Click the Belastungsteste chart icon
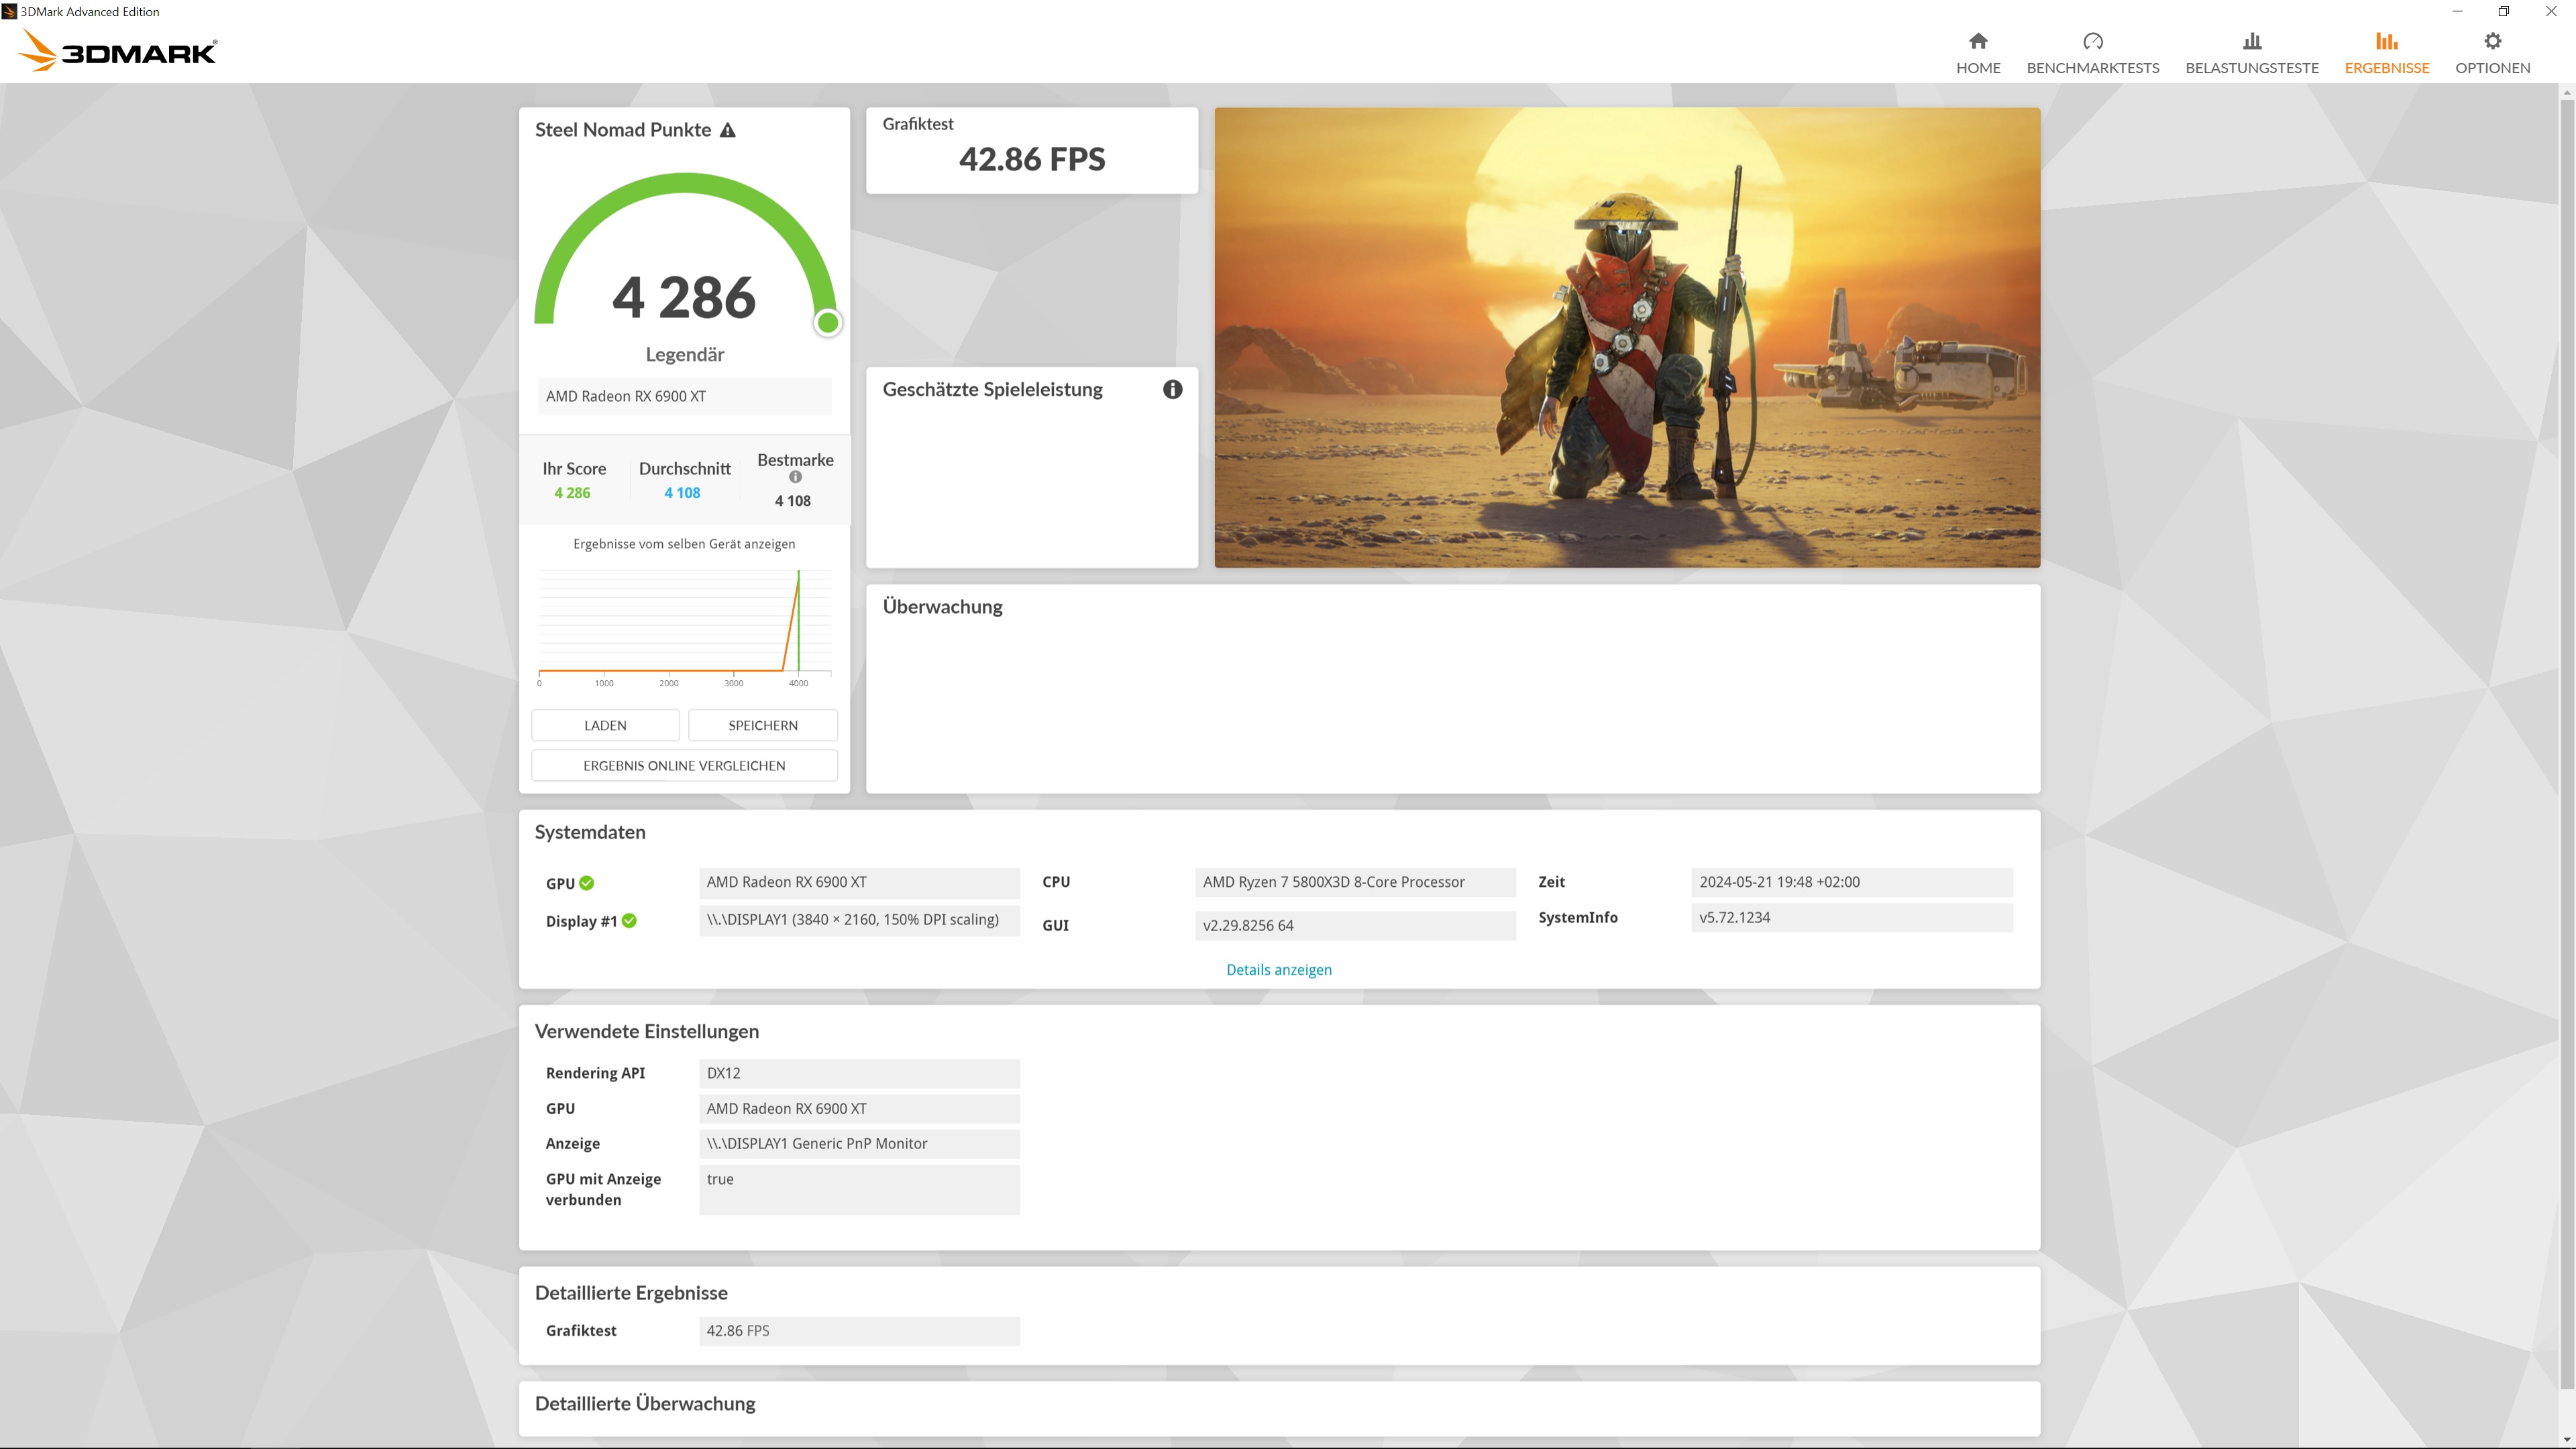 (x=2251, y=41)
